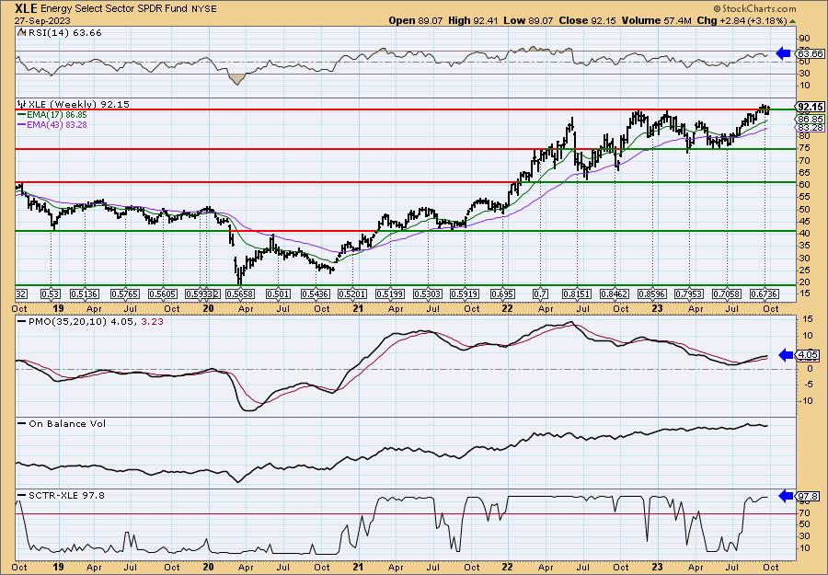The image size is (828, 575).
Task: Click the year 21 on the time axis
Action: tap(358, 308)
